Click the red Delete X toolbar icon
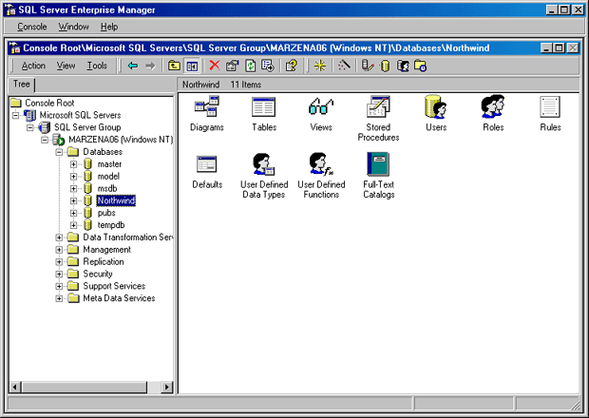This screenshot has width=589, height=418. pyautogui.click(x=215, y=66)
